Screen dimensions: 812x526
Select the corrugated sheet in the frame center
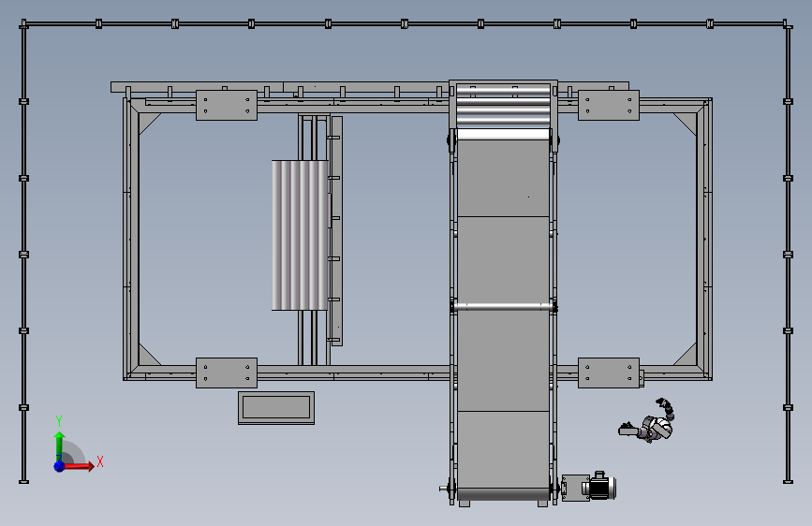(x=300, y=235)
